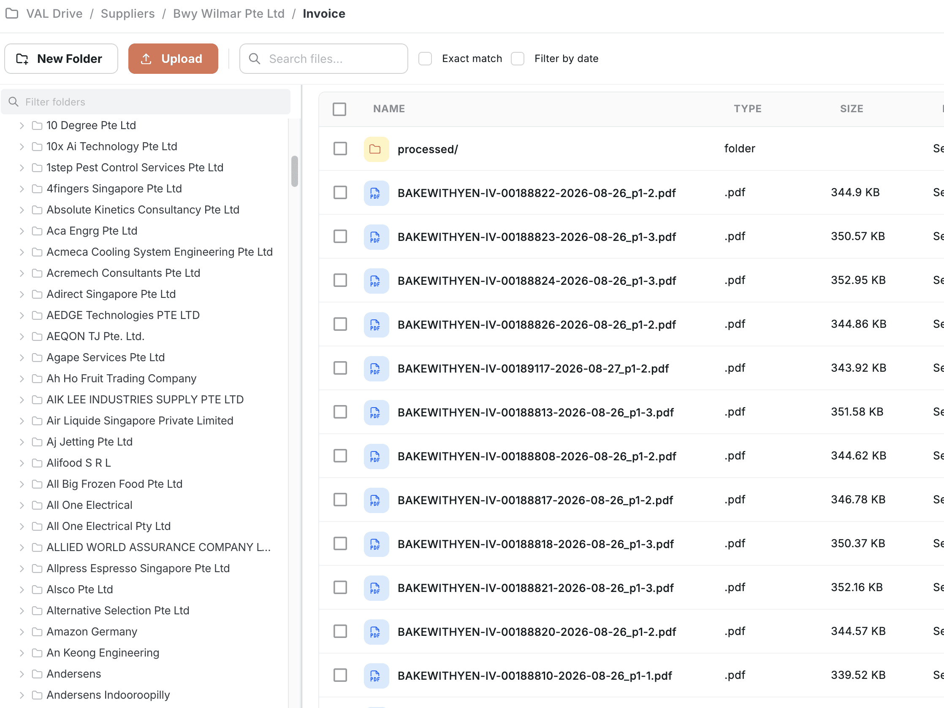Expand the 10x Ai Technology Pte Ltd folder

pos(22,147)
